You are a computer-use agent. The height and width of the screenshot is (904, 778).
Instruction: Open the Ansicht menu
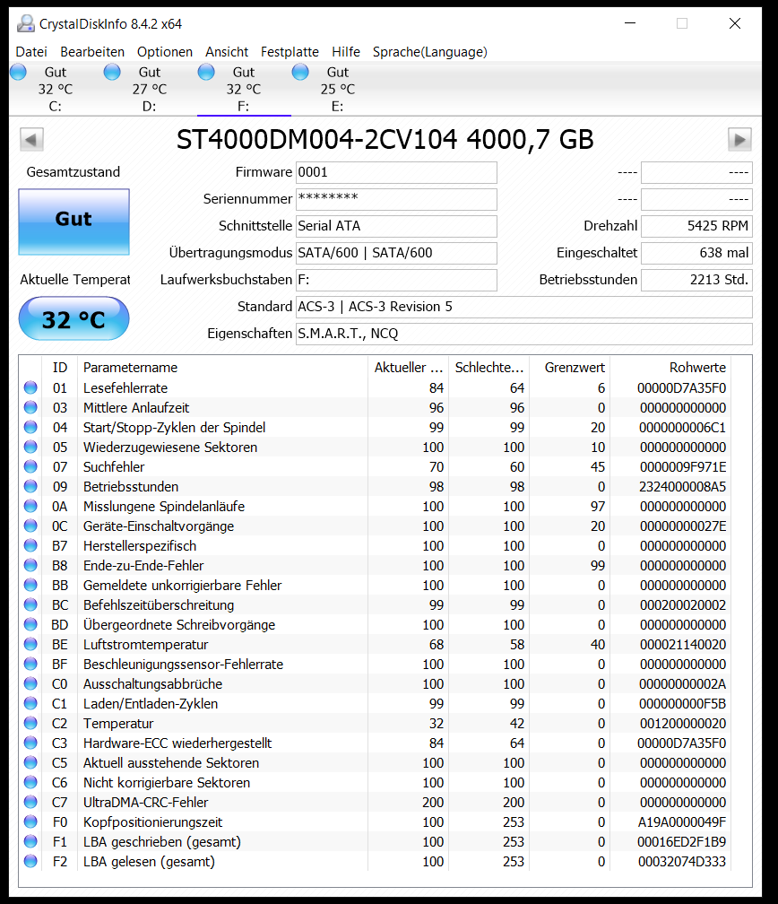pyautogui.click(x=227, y=52)
